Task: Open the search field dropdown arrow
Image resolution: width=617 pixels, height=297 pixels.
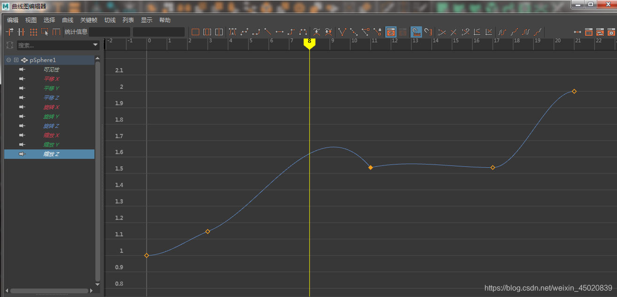Action: [96, 45]
